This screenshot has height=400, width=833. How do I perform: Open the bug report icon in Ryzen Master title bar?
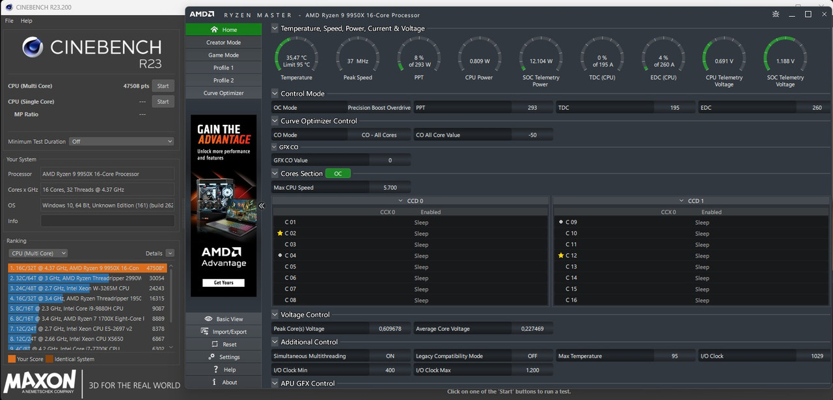coord(776,14)
